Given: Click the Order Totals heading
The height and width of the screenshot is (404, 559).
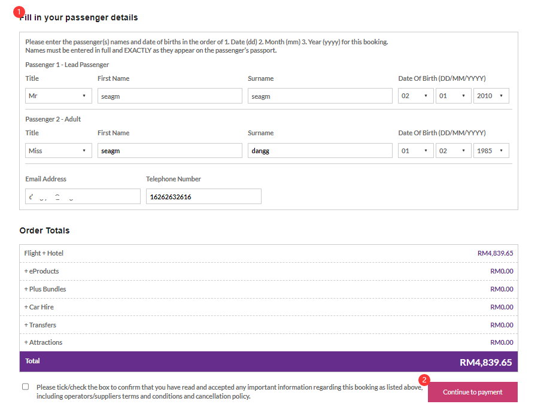Looking at the screenshot, I should (x=44, y=230).
